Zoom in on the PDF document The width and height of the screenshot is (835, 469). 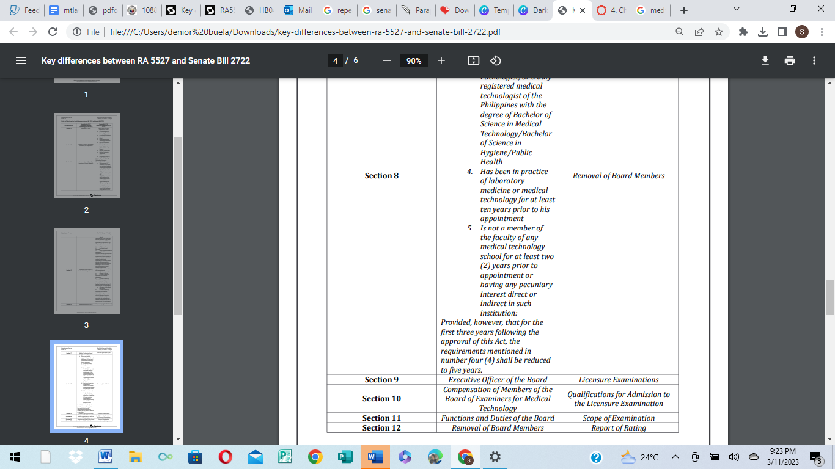[x=441, y=60]
